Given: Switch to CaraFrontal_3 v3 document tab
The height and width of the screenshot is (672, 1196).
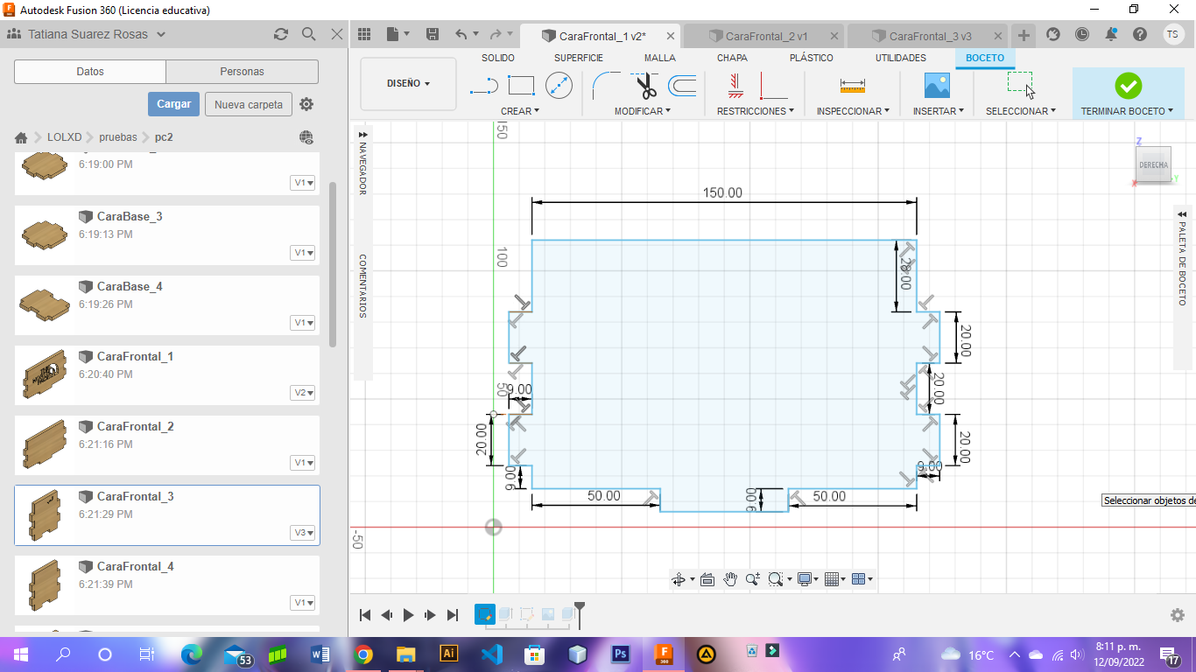Looking at the screenshot, I should pos(928,36).
